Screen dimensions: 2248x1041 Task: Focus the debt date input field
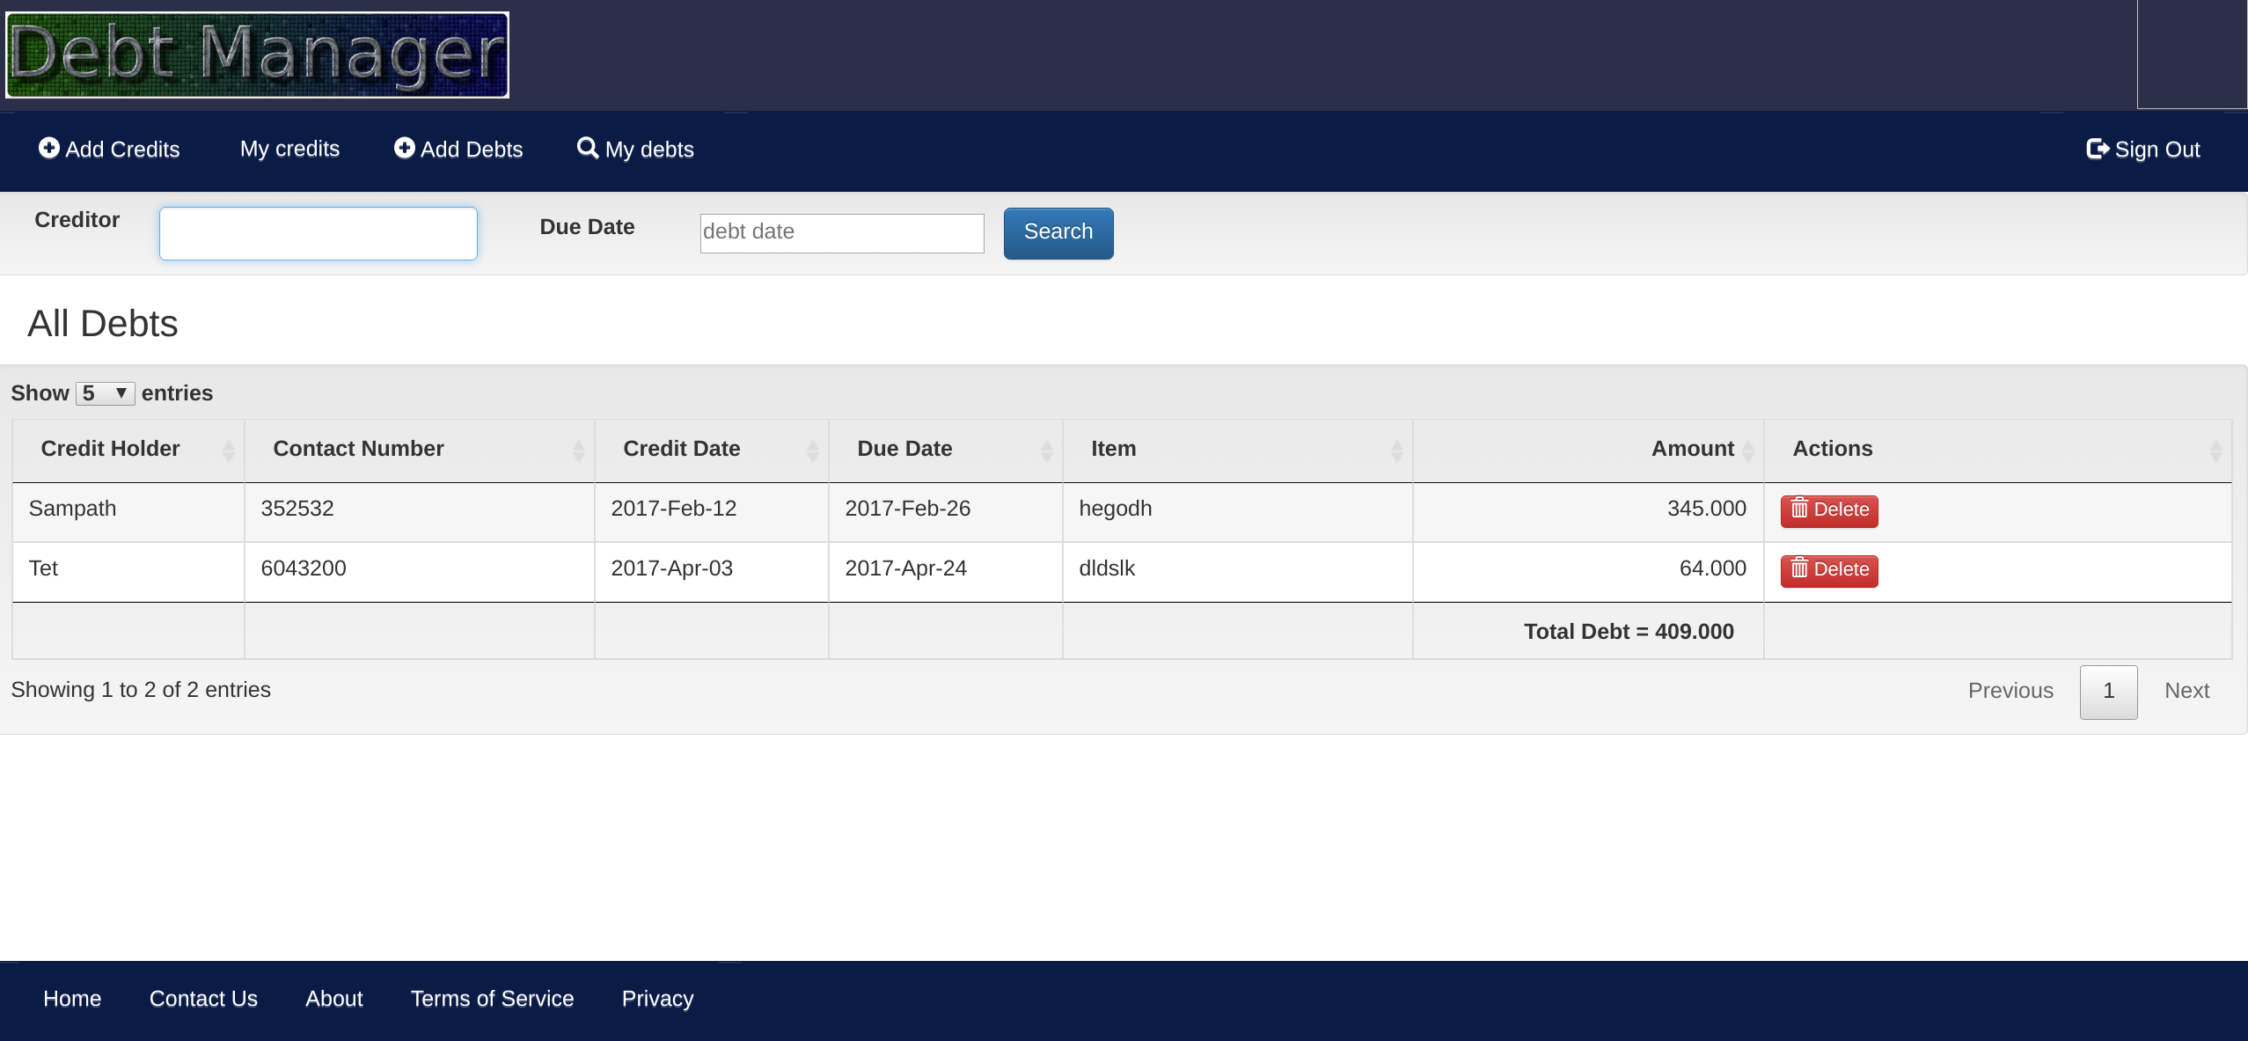[x=842, y=233]
